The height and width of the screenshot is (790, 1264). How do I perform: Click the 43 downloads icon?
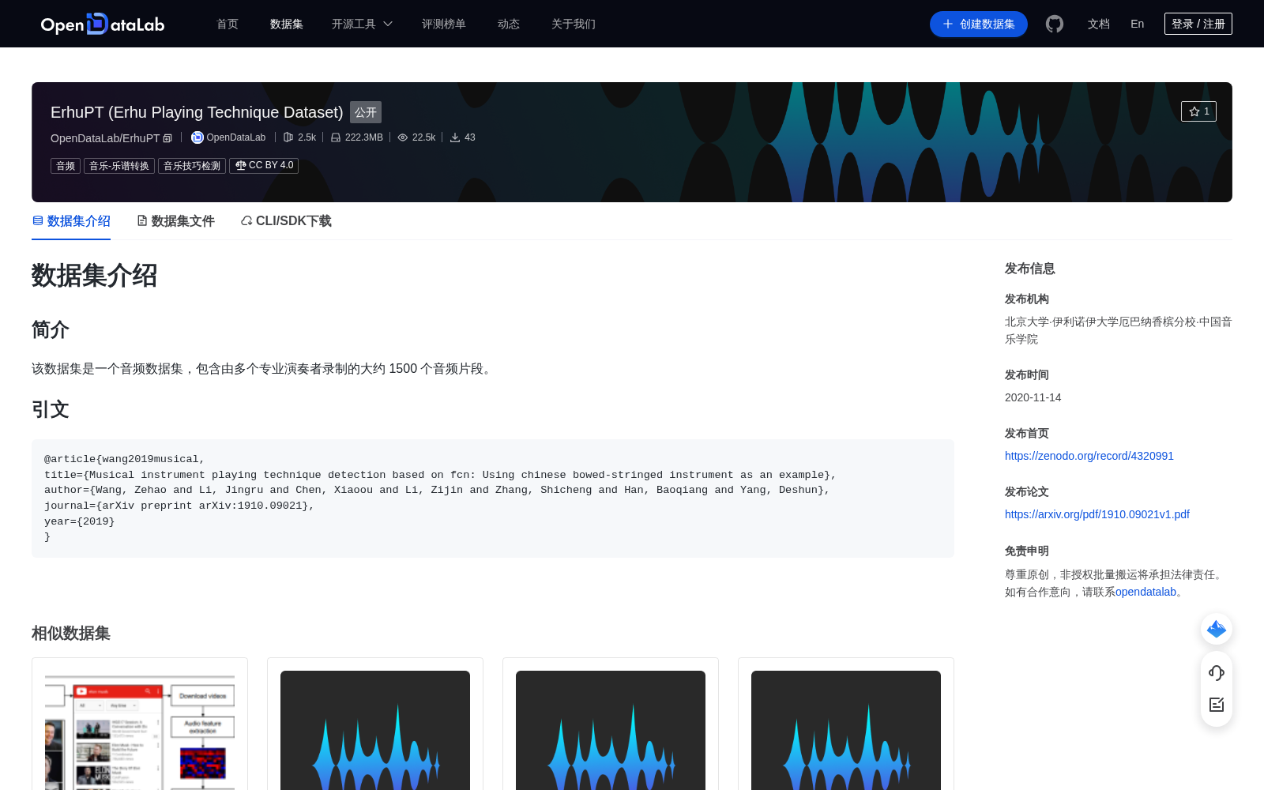pos(455,137)
